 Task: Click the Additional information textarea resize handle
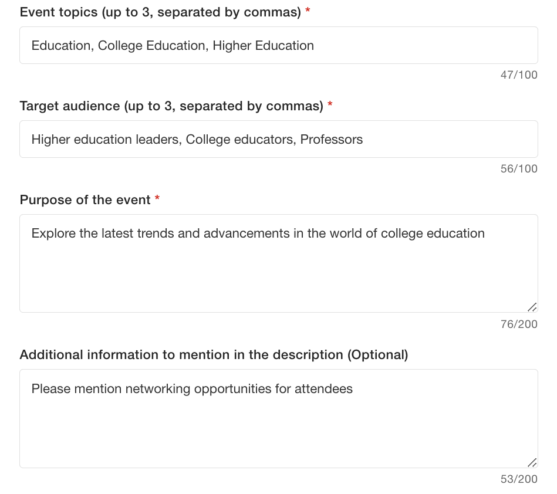point(532,462)
